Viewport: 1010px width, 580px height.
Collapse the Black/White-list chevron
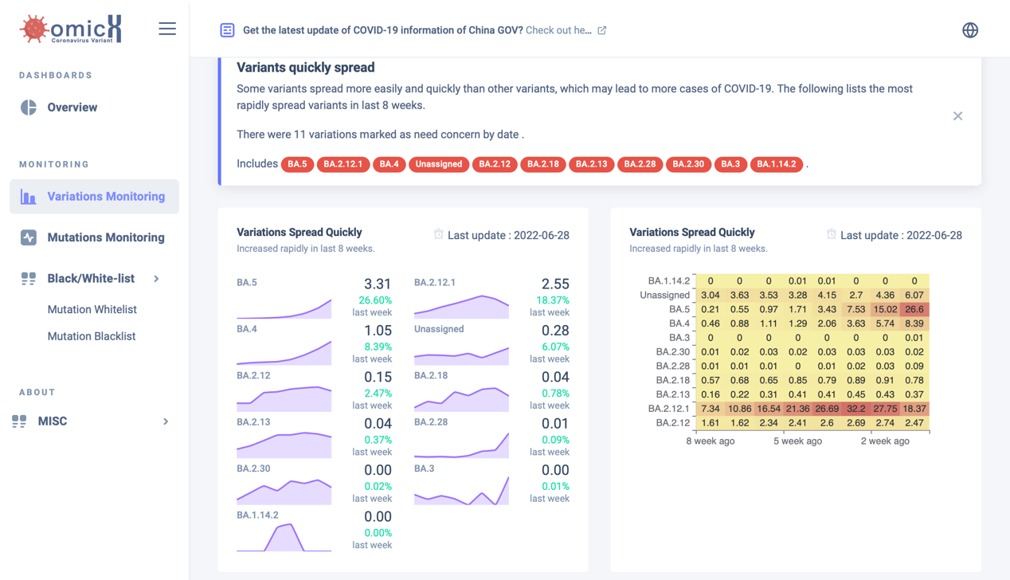coord(156,279)
